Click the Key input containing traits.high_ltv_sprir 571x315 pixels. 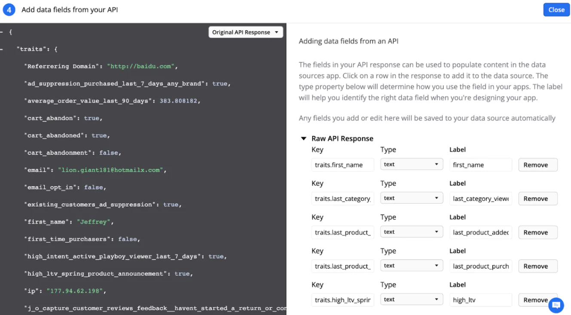tap(342, 299)
